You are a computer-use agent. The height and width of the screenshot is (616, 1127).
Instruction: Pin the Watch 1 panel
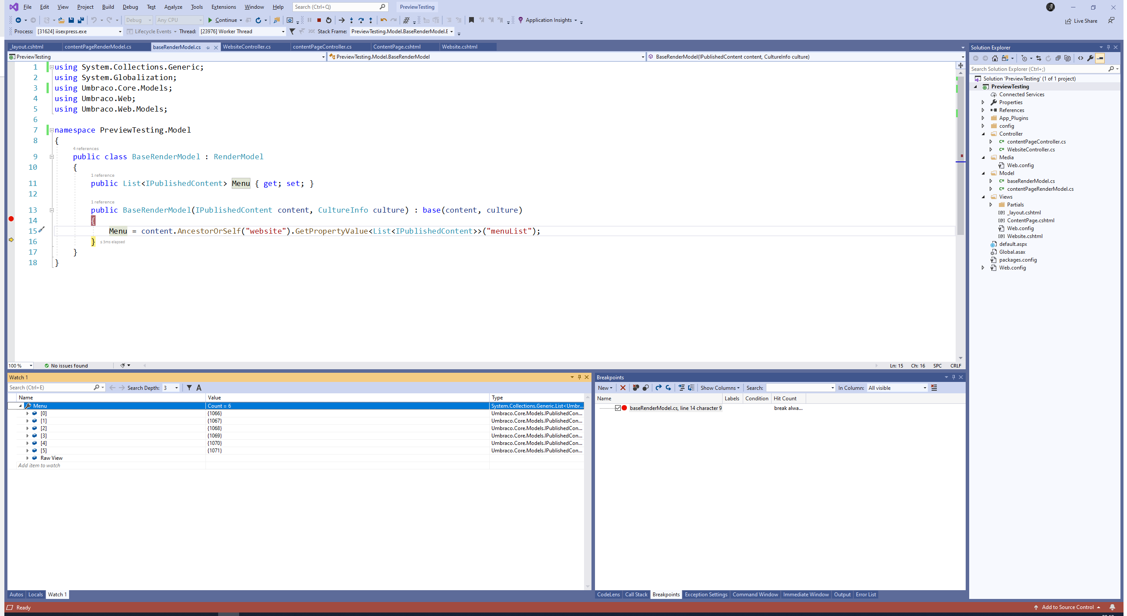pyautogui.click(x=579, y=378)
